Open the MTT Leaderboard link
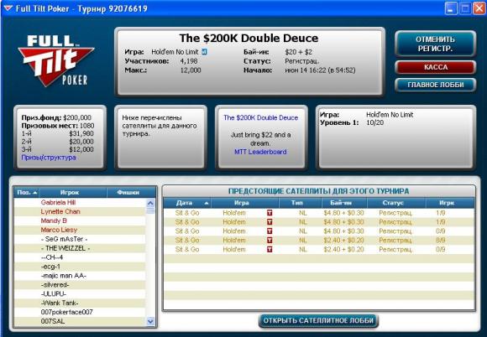This screenshot has width=487, height=337. (x=260, y=152)
